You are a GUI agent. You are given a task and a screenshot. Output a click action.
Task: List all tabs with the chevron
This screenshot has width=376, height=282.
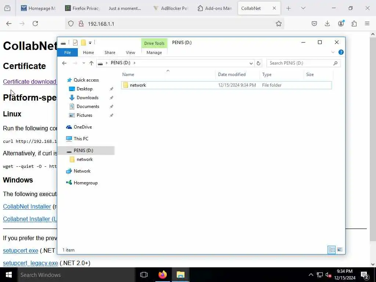tap(303, 8)
